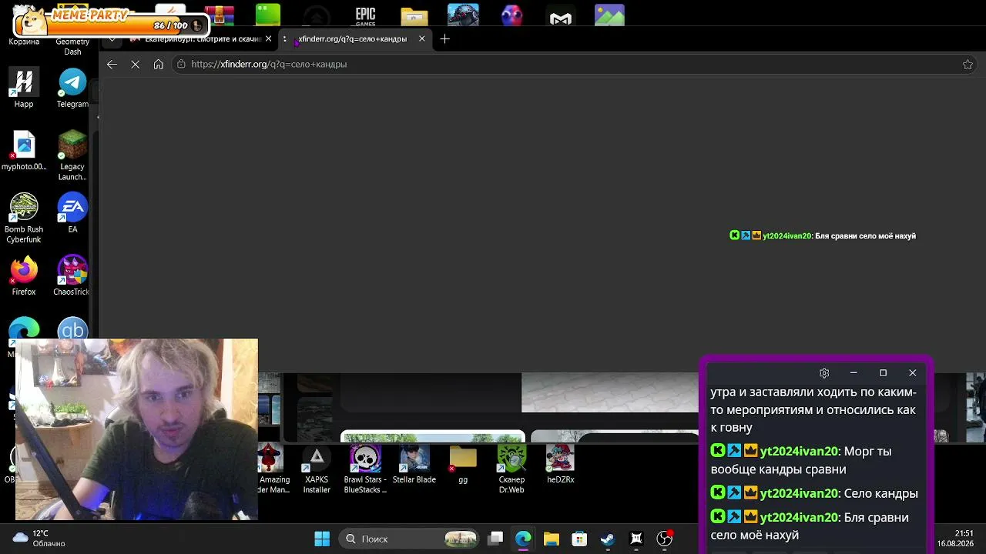Open Bomb Rush Cyberfunk shortcut
The image size is (986, 554).
coord(24,218)
